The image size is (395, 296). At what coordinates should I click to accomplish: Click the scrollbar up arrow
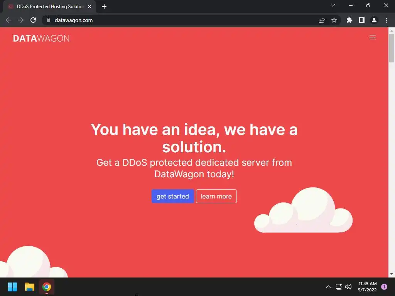pyautogui.click(x=392, y=30)
